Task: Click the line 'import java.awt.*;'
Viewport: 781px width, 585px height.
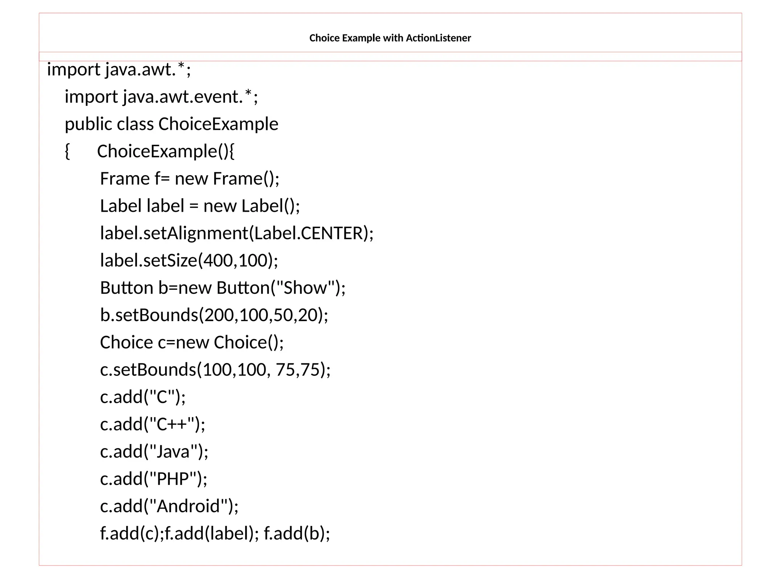Action: 119,70
